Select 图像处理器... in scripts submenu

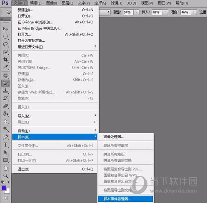126,137
